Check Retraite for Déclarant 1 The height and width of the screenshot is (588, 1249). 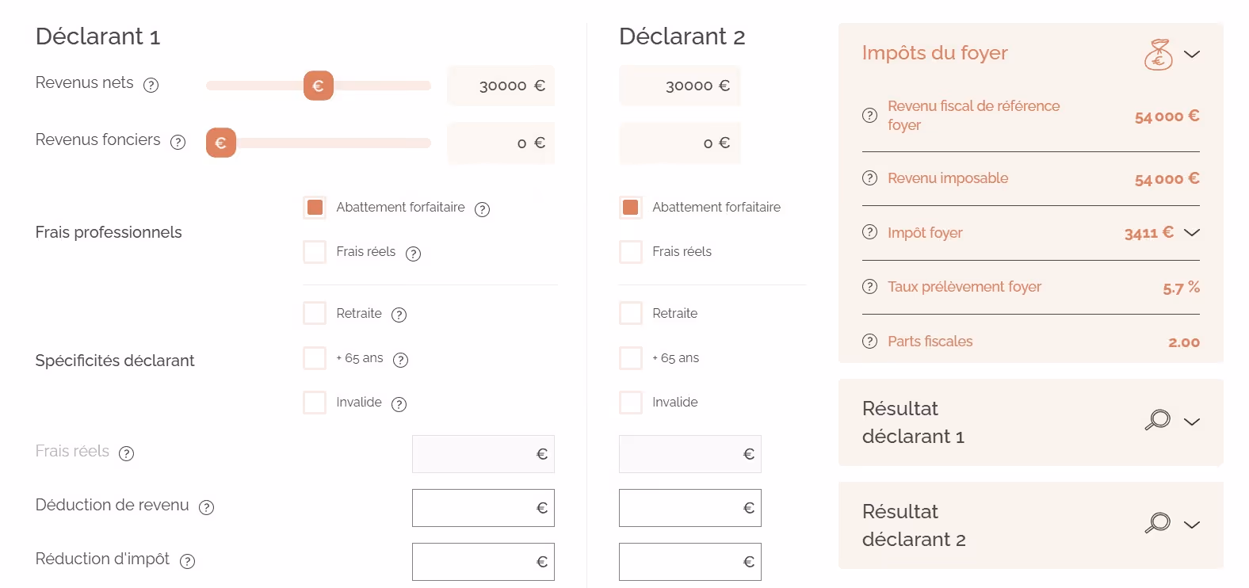[315, 313]
